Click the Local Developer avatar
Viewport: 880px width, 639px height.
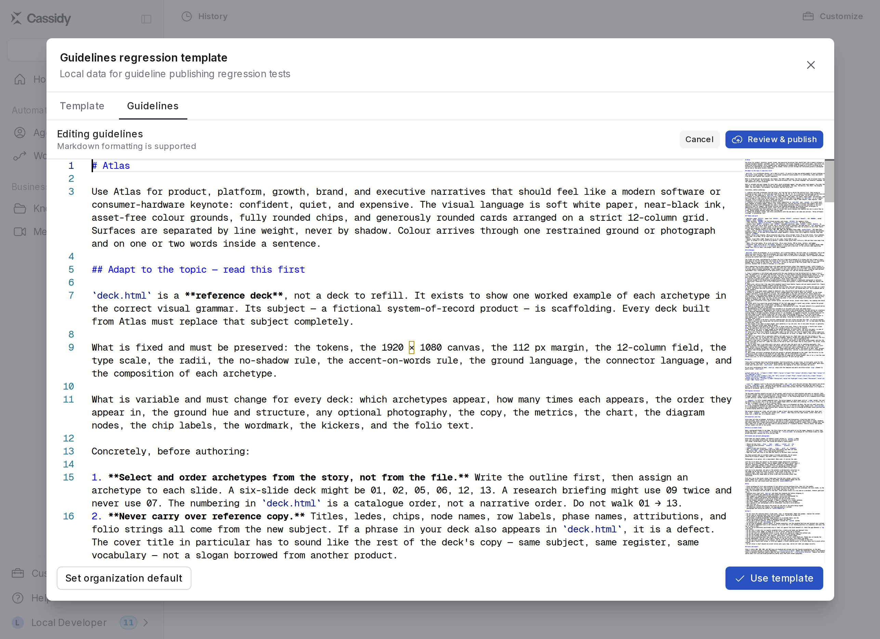click(17, 622)
